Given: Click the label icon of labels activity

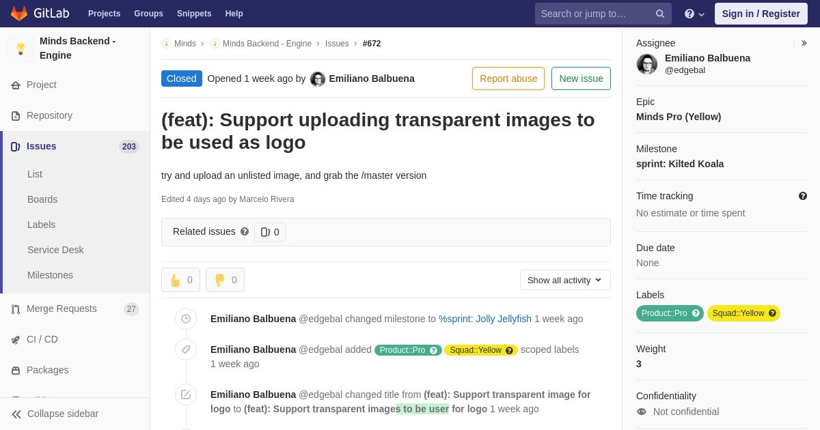Looking at the screenshot, I should coord(186,349).
